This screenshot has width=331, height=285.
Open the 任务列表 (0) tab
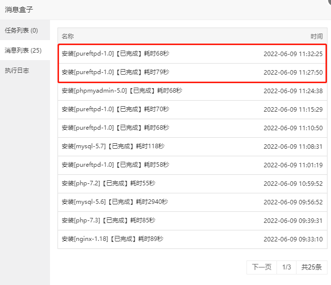click(25, 31)
